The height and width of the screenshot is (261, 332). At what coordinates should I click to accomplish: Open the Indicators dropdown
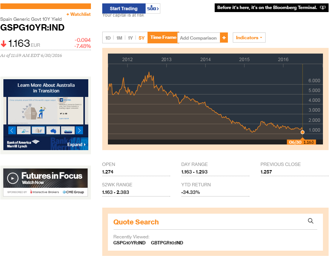point(249,38)
